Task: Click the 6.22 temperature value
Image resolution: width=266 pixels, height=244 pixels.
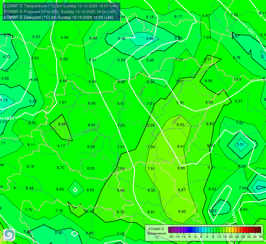Action: pyautogui.click(x=213, y=211)
